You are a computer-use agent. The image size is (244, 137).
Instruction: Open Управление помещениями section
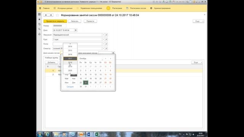(90, 8)
